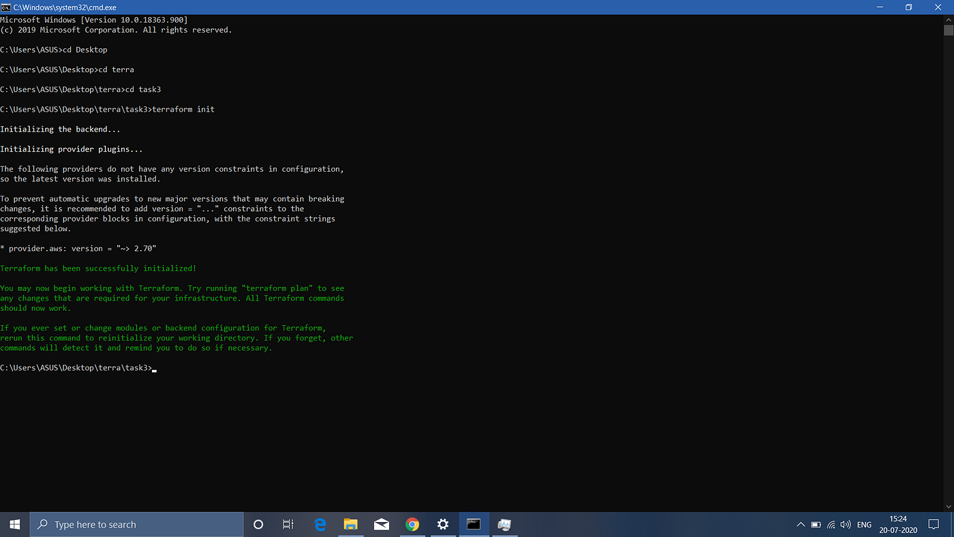Select the Command Prompt taskbar icon
Screen dimensions: 954x537
pyautogui.click(x=474, y=524)
